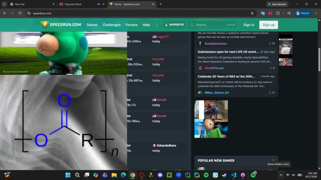Open the Challenges page
Image resolution: width=321 pixels, height=180 pixels.
[x=112, y=25]
